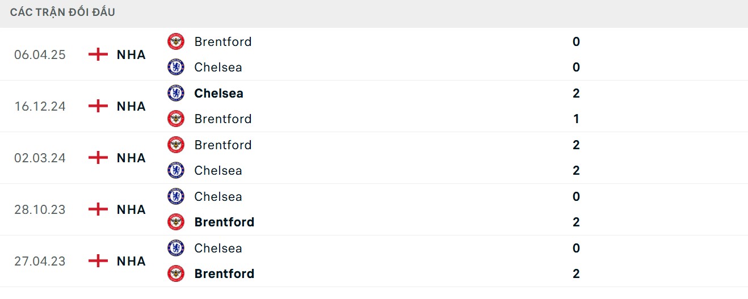Select Chelsea team name in 02.03.24 match
This screenshot has height=299, width=748.
(218, 170)
